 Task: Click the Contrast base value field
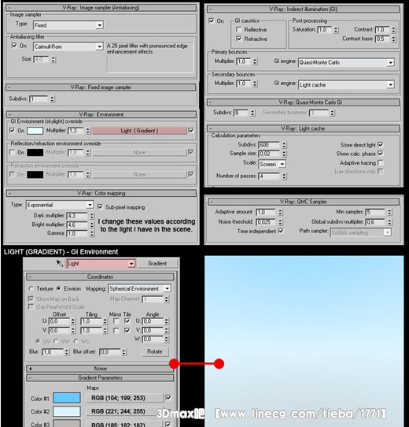pos(382,39)
